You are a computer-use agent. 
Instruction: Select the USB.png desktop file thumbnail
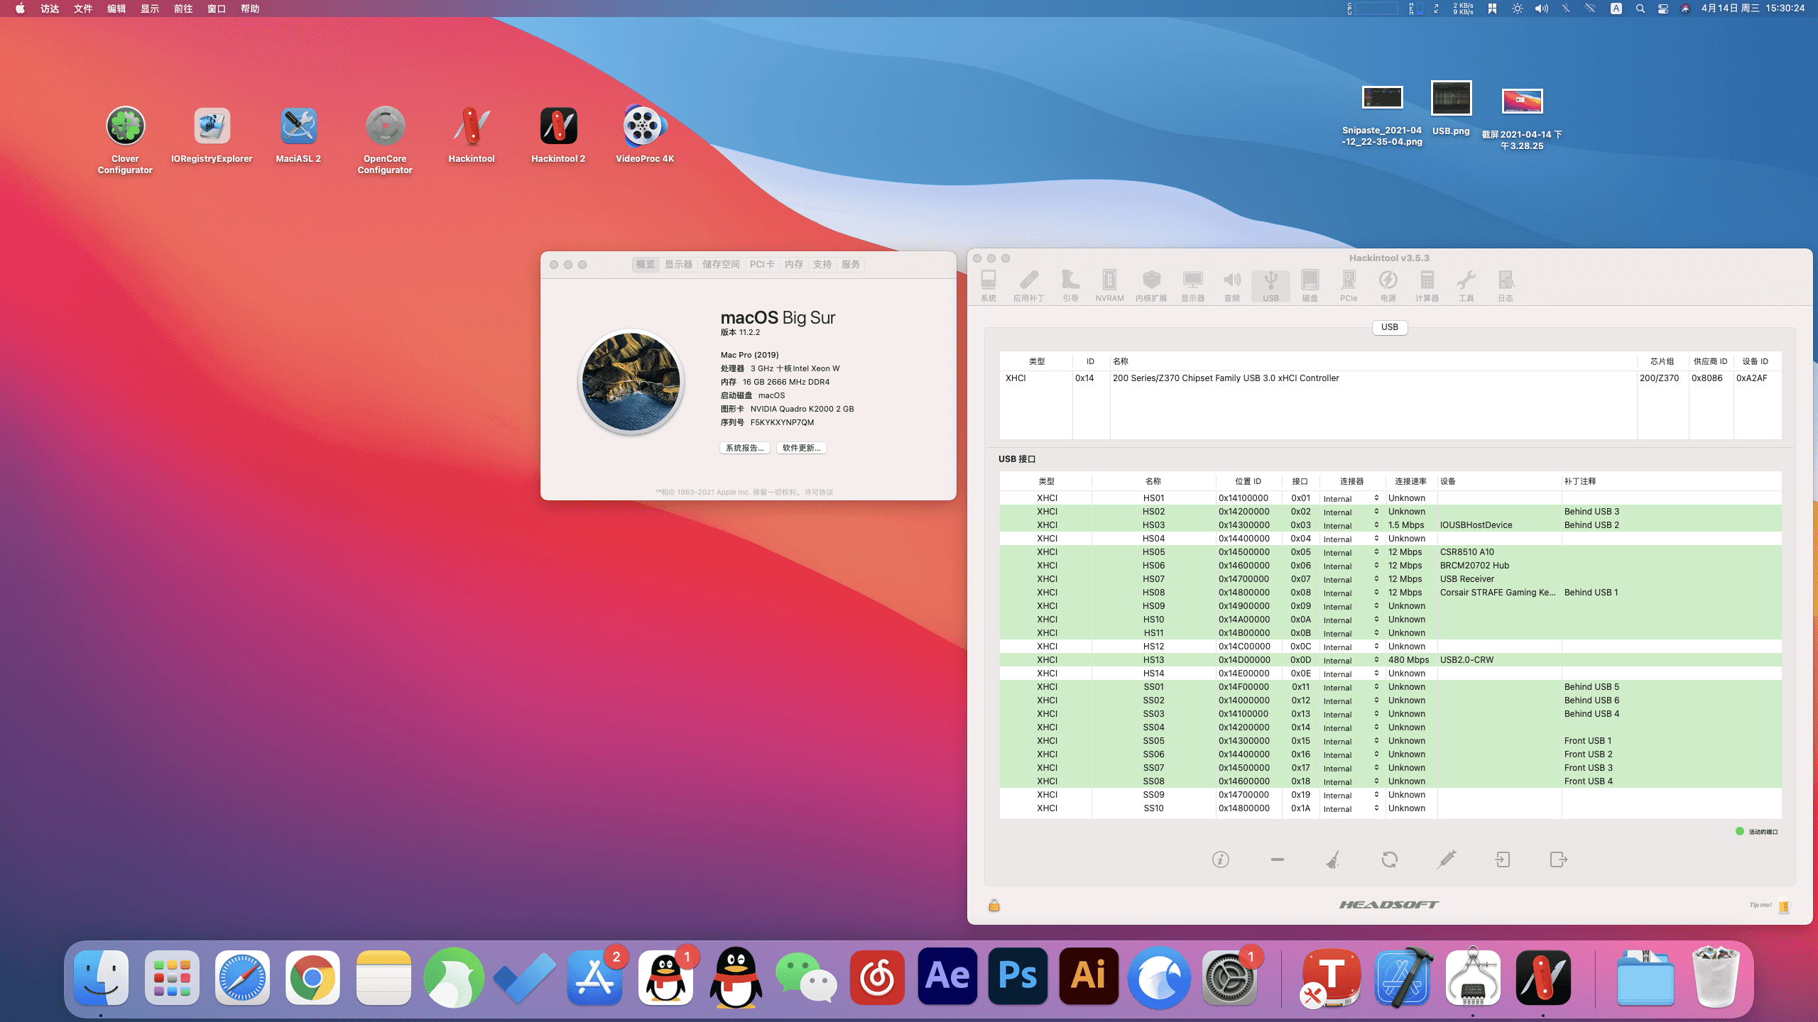click(x=1451, y=98)
